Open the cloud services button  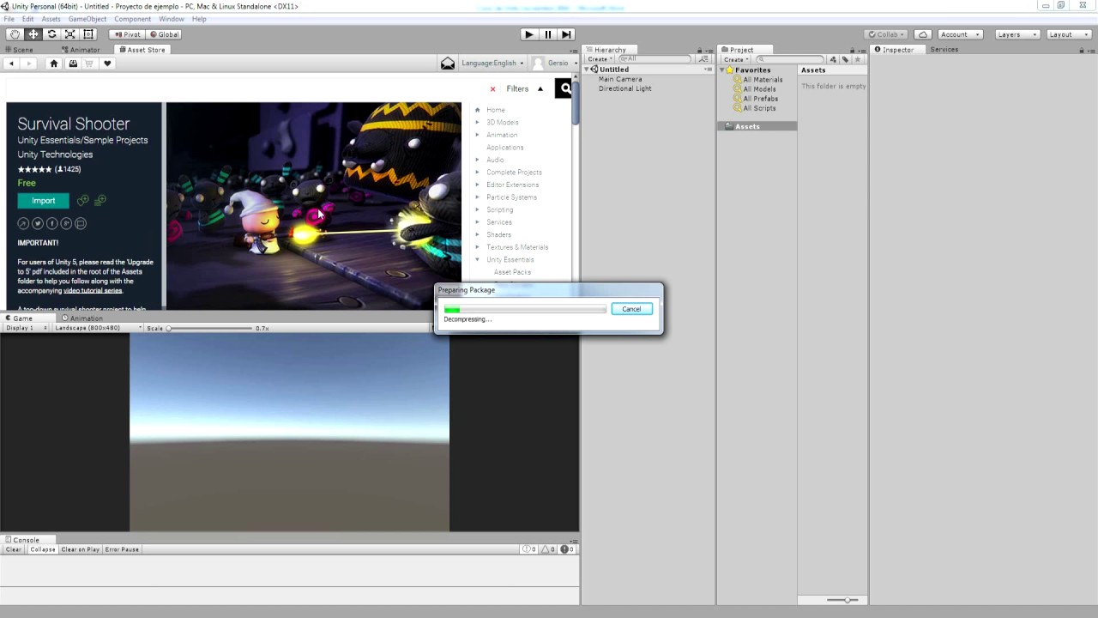[922, 34]
